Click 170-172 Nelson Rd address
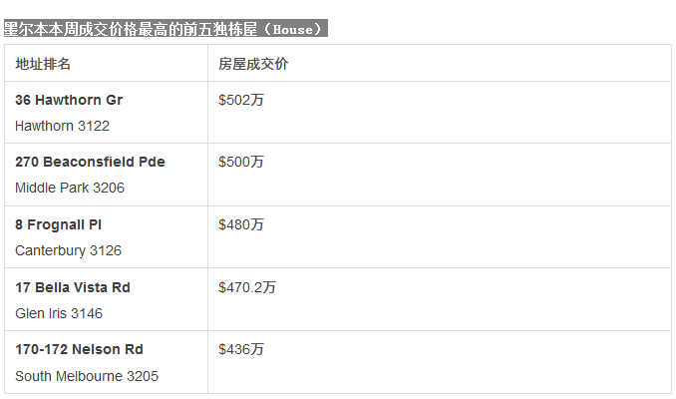The height and width of the screenshot is (399, 676). click(79, 349)
